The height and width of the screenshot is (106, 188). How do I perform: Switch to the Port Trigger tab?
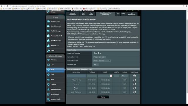(91, 14)
